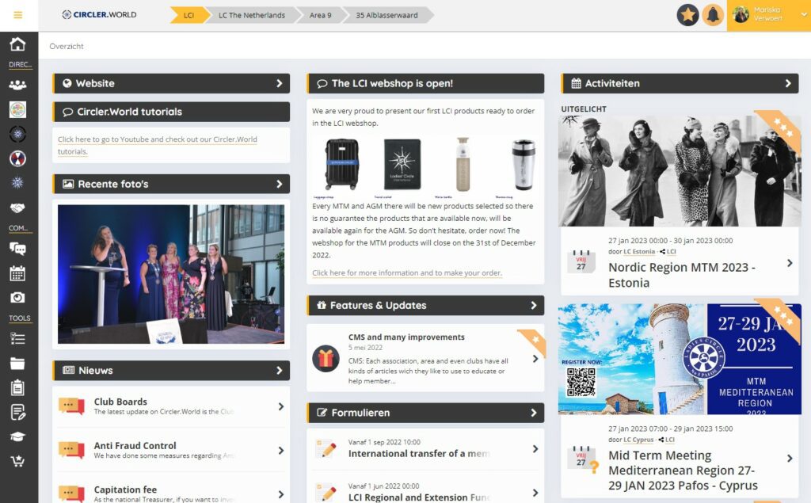This screenshot has width=811, height=503.
Task: Expand the Activiteiten section arrow
Action: [788, 83]
